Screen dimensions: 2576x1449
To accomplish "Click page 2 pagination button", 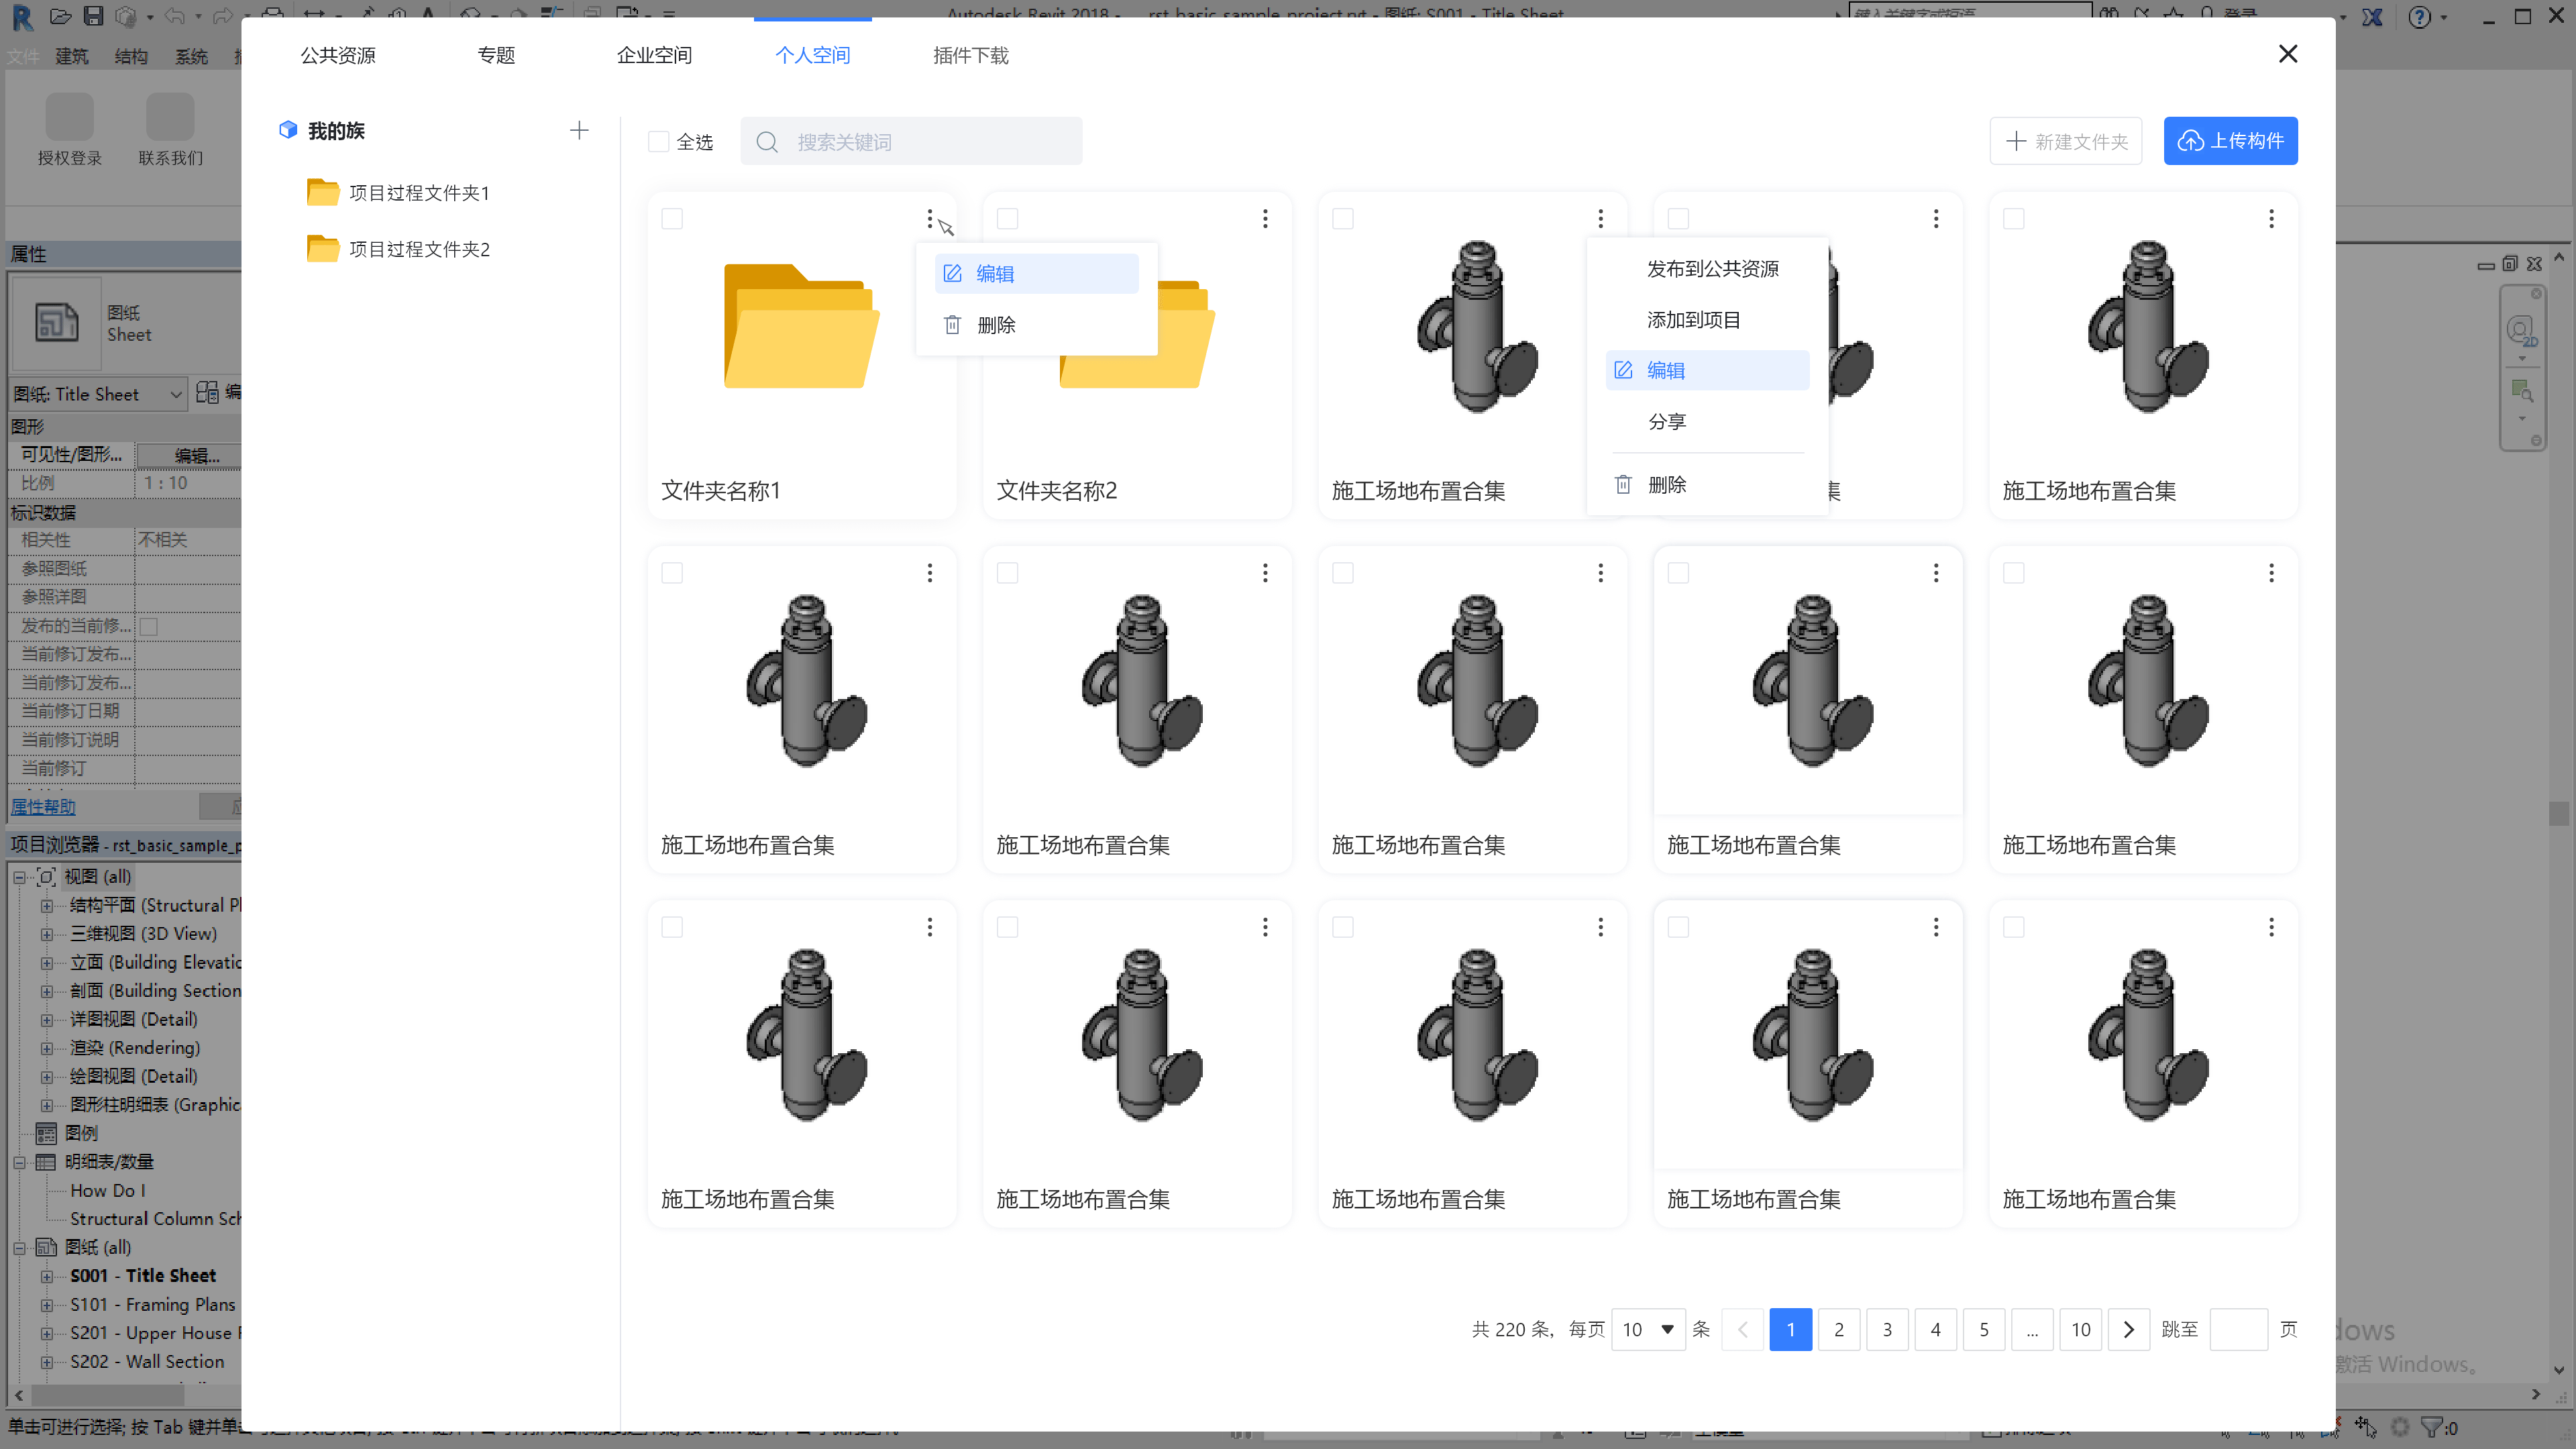I will 1838,1329.
